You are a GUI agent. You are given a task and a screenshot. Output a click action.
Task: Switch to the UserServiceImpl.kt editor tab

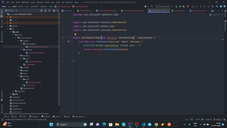(x=199, y=11)
